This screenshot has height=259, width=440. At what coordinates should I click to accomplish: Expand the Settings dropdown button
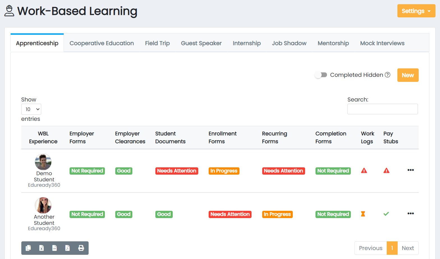click(416, 11)
